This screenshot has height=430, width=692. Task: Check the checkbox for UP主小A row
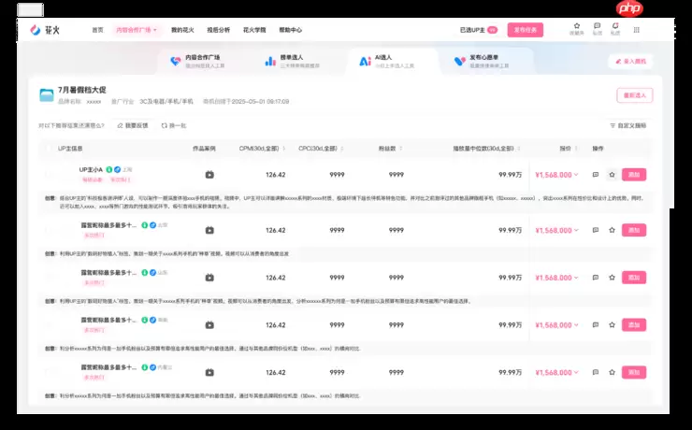pyautogui.click(x=49, y=175)
